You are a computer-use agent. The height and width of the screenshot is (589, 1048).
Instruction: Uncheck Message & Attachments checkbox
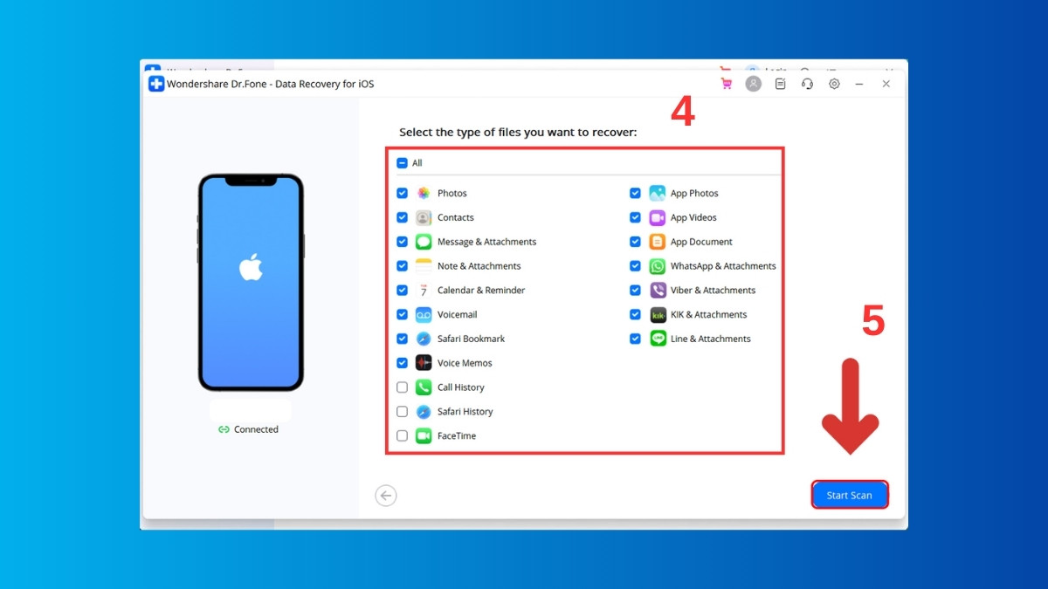point(402,242)
